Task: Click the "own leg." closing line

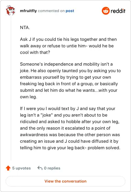Action: (x=28, y=97)
